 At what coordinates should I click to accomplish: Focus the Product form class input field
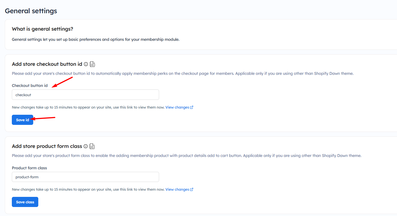click(x=85, y=177)
